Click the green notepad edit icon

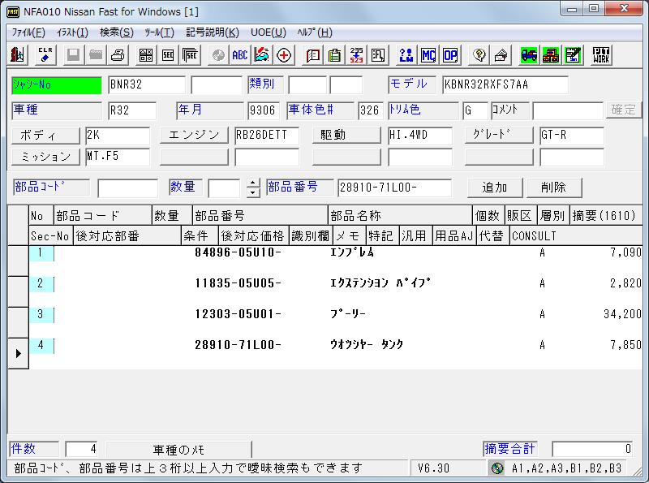[x=574, y=55]
